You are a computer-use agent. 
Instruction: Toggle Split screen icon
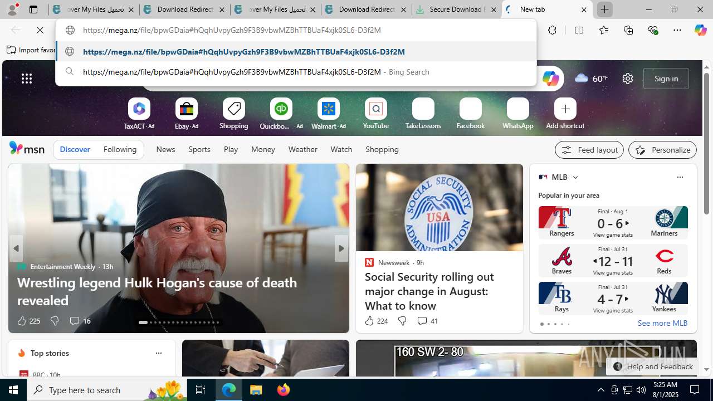pyautogui.click(x=579, y=30)
